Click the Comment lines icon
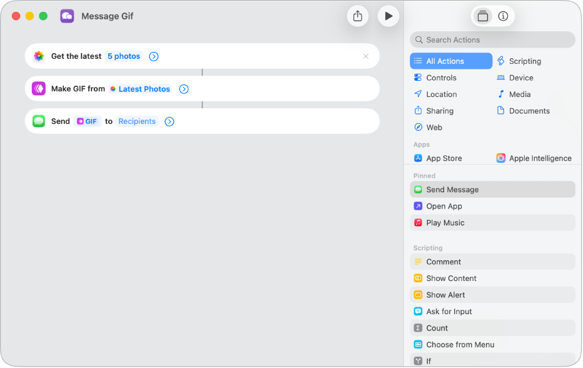This screenshot has width=583, height=368. [418, 262]
